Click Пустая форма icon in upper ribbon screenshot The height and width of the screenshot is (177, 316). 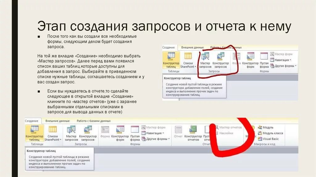coord(264,60)
